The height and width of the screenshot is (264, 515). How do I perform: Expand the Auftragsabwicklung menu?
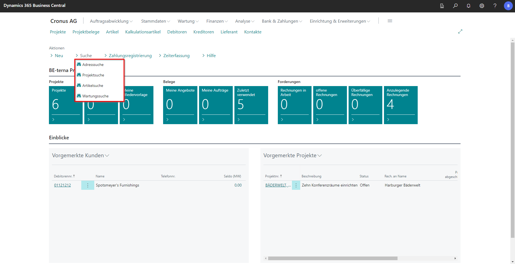pos(111,21)
